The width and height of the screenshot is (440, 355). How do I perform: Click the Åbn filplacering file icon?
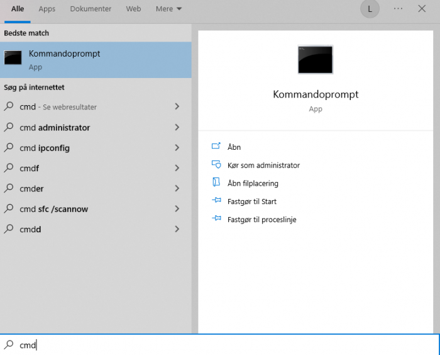click(x=216, y=182)
